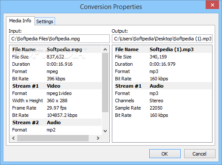The image size is (222, 165).
Task: Click the input list scroll up arrow
Action: click(x=105, y=49)
